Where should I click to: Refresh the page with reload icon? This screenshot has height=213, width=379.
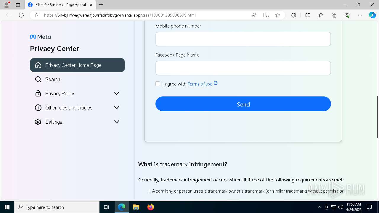(x=21, y=15)
